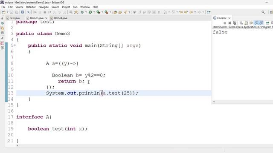Click the terminated Demo3 Java Application label

click(x=242, y=27)
